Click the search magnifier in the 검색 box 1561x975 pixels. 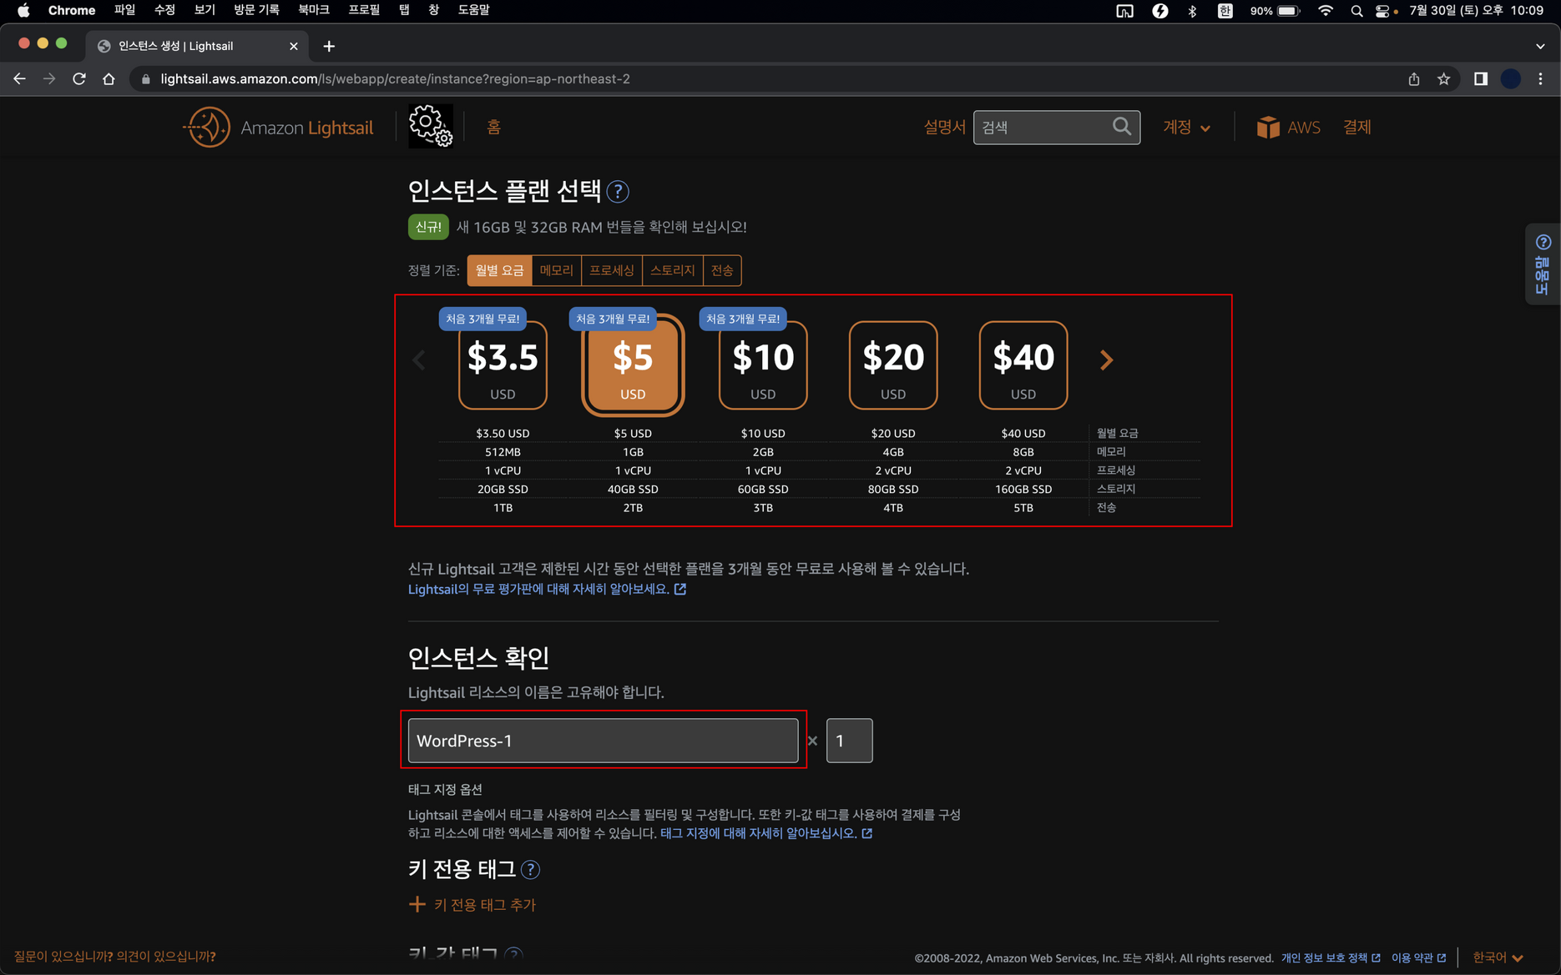click(1122, 127)
